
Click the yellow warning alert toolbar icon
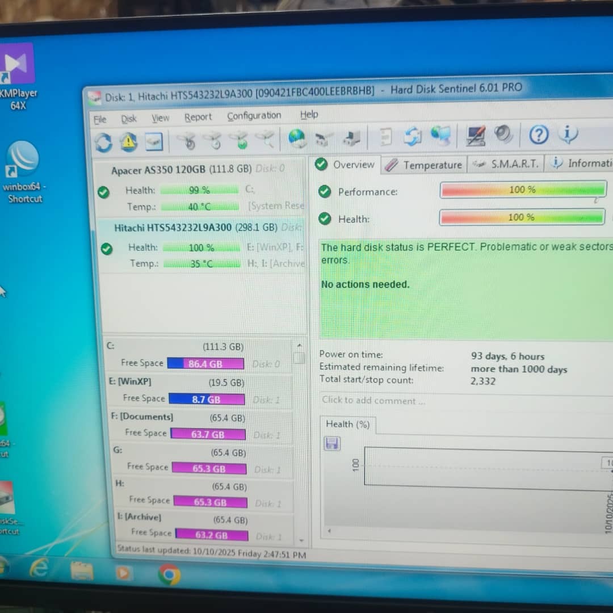[x=129, y=142]
